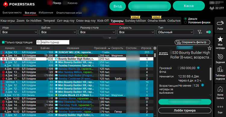Image resolution: width=226 pixels, height=117 pixels.
Task: Click the favorite star in tournament panel
Action: [x=209, y=48]
